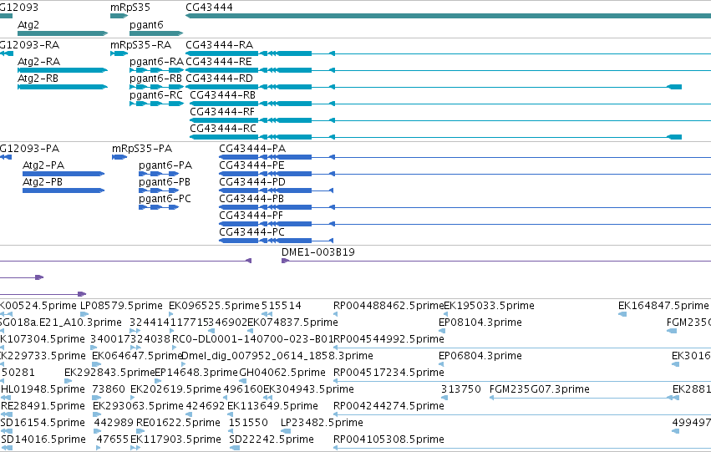Click the SD14016.5prime label
This screenshot has height=452, width=711.
[43, 439]
